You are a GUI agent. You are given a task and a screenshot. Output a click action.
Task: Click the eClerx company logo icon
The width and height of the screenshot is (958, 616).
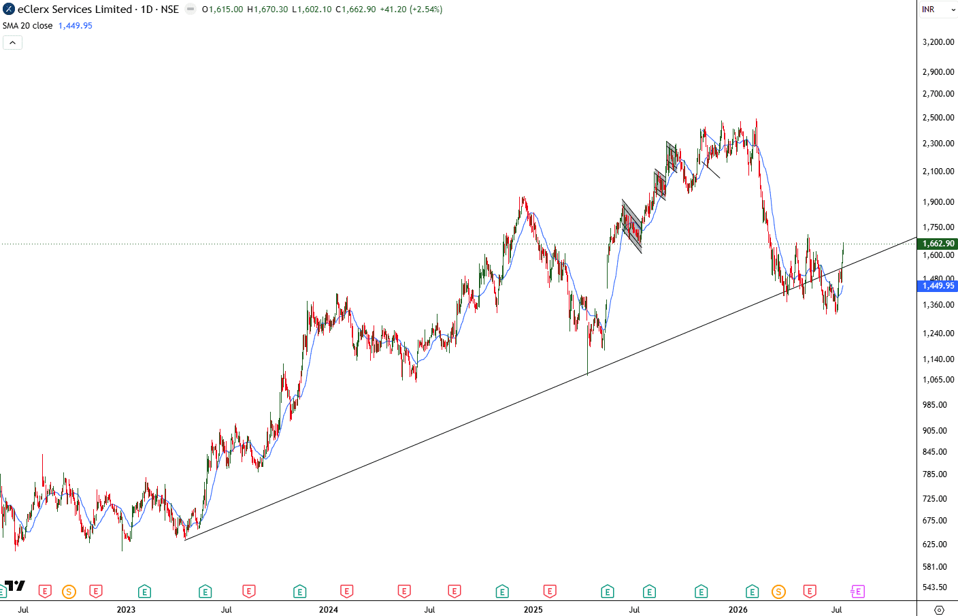tap(9, 10)
